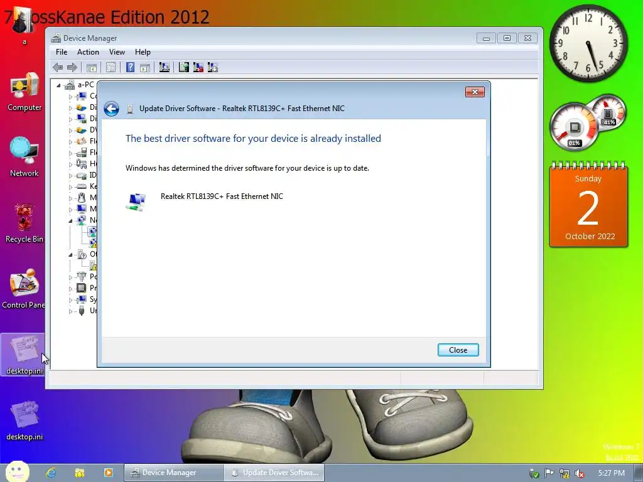Screen dimensions: 643x482
Task: Open the View menu
Action: 117,52
